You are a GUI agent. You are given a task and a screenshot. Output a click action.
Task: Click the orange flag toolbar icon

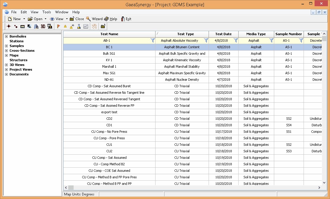[x=58, y=26]
